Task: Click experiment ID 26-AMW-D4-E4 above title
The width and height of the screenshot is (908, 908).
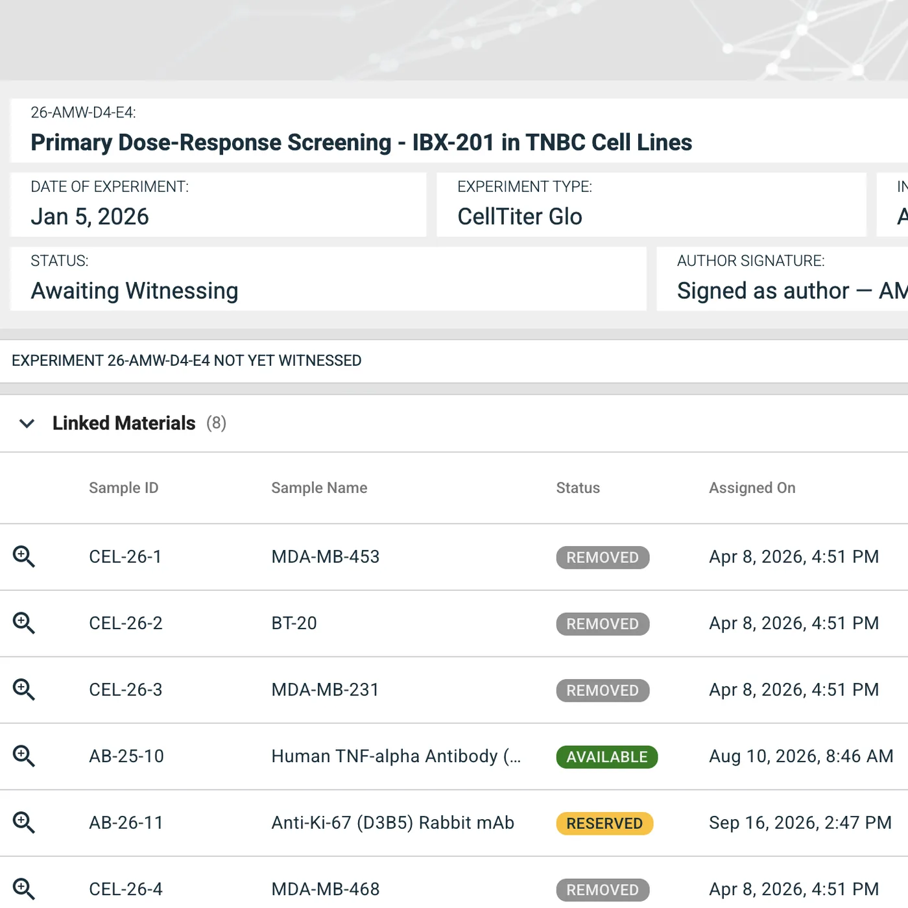Action: (x=83, y=112)
